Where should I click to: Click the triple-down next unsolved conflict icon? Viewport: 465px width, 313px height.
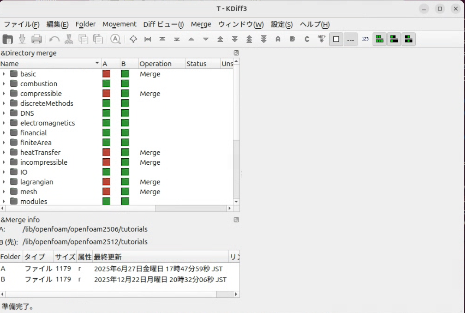point(263,39)
